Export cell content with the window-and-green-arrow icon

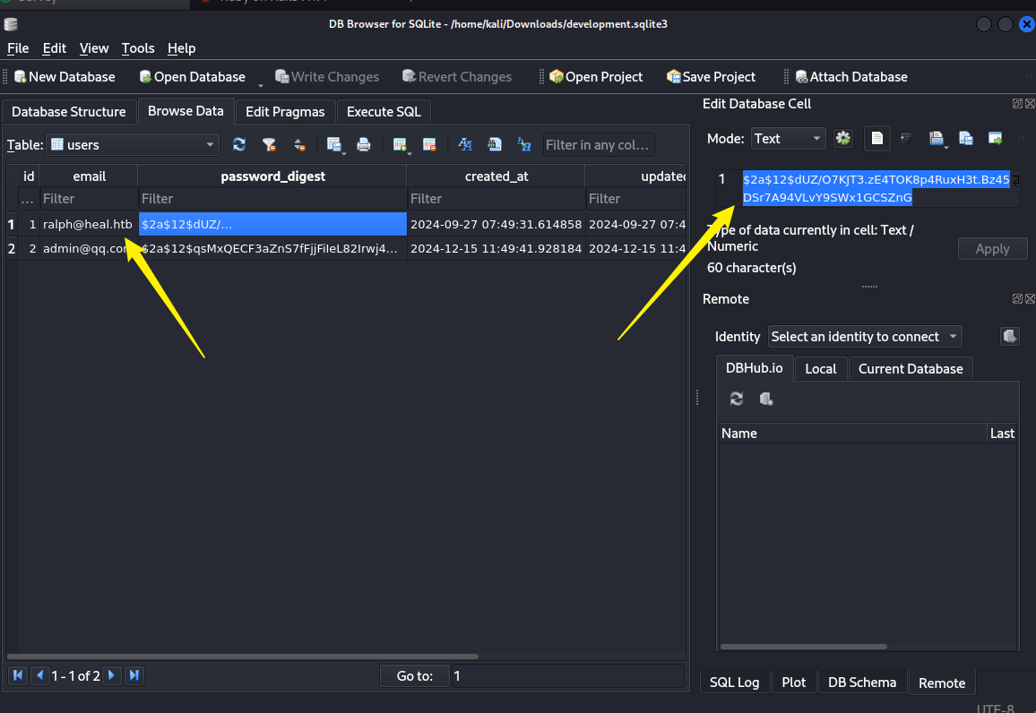[x=995, y=139]
